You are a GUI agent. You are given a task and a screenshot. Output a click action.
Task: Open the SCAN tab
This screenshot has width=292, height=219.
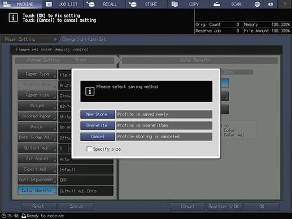coord(230,4)
